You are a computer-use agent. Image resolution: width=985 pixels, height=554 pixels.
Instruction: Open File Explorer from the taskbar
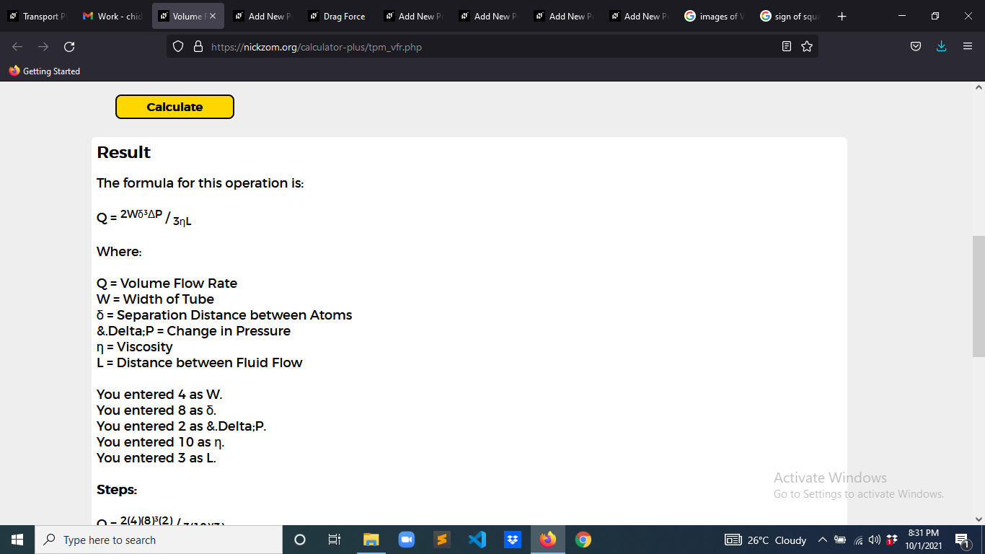coord(371,540)
